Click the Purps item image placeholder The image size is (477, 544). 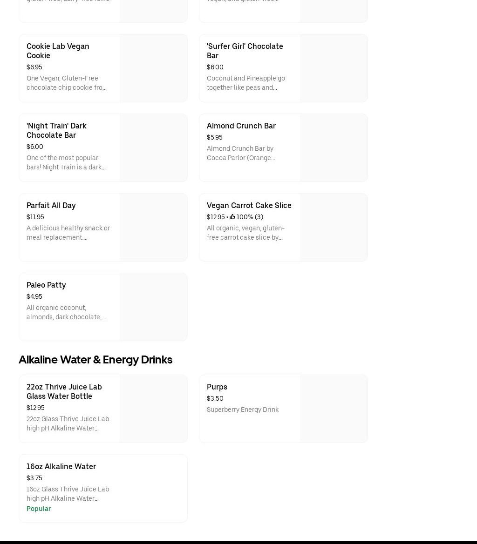click(x=334, y=409)
